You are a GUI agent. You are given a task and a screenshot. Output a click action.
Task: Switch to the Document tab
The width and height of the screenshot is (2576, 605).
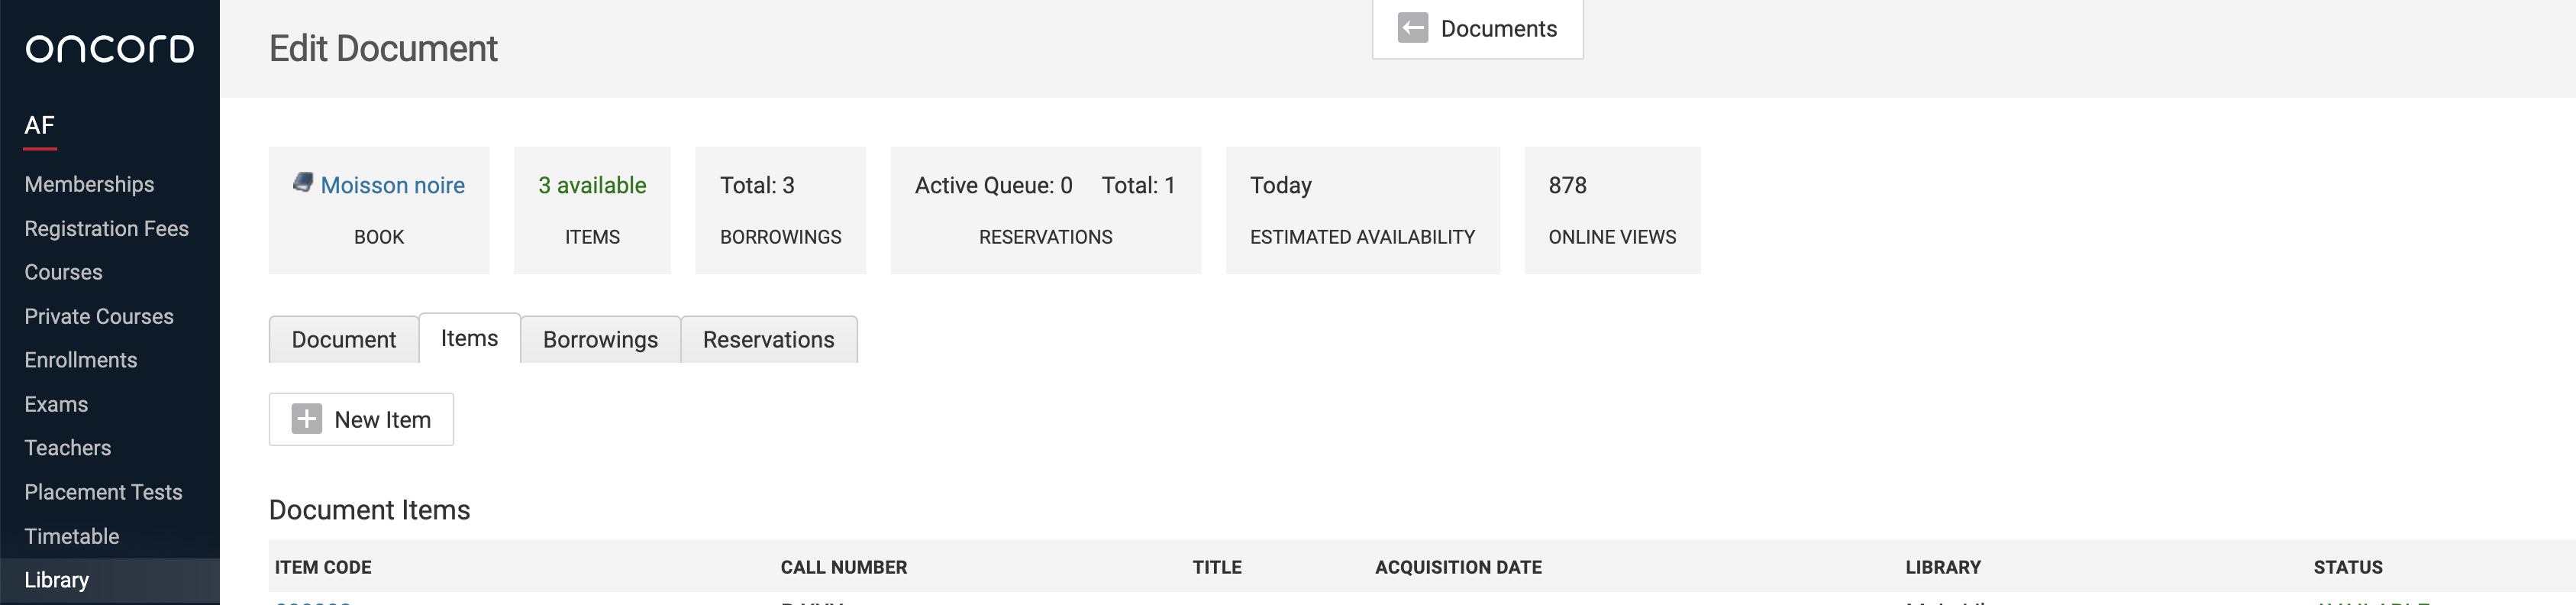click(343, 340)
